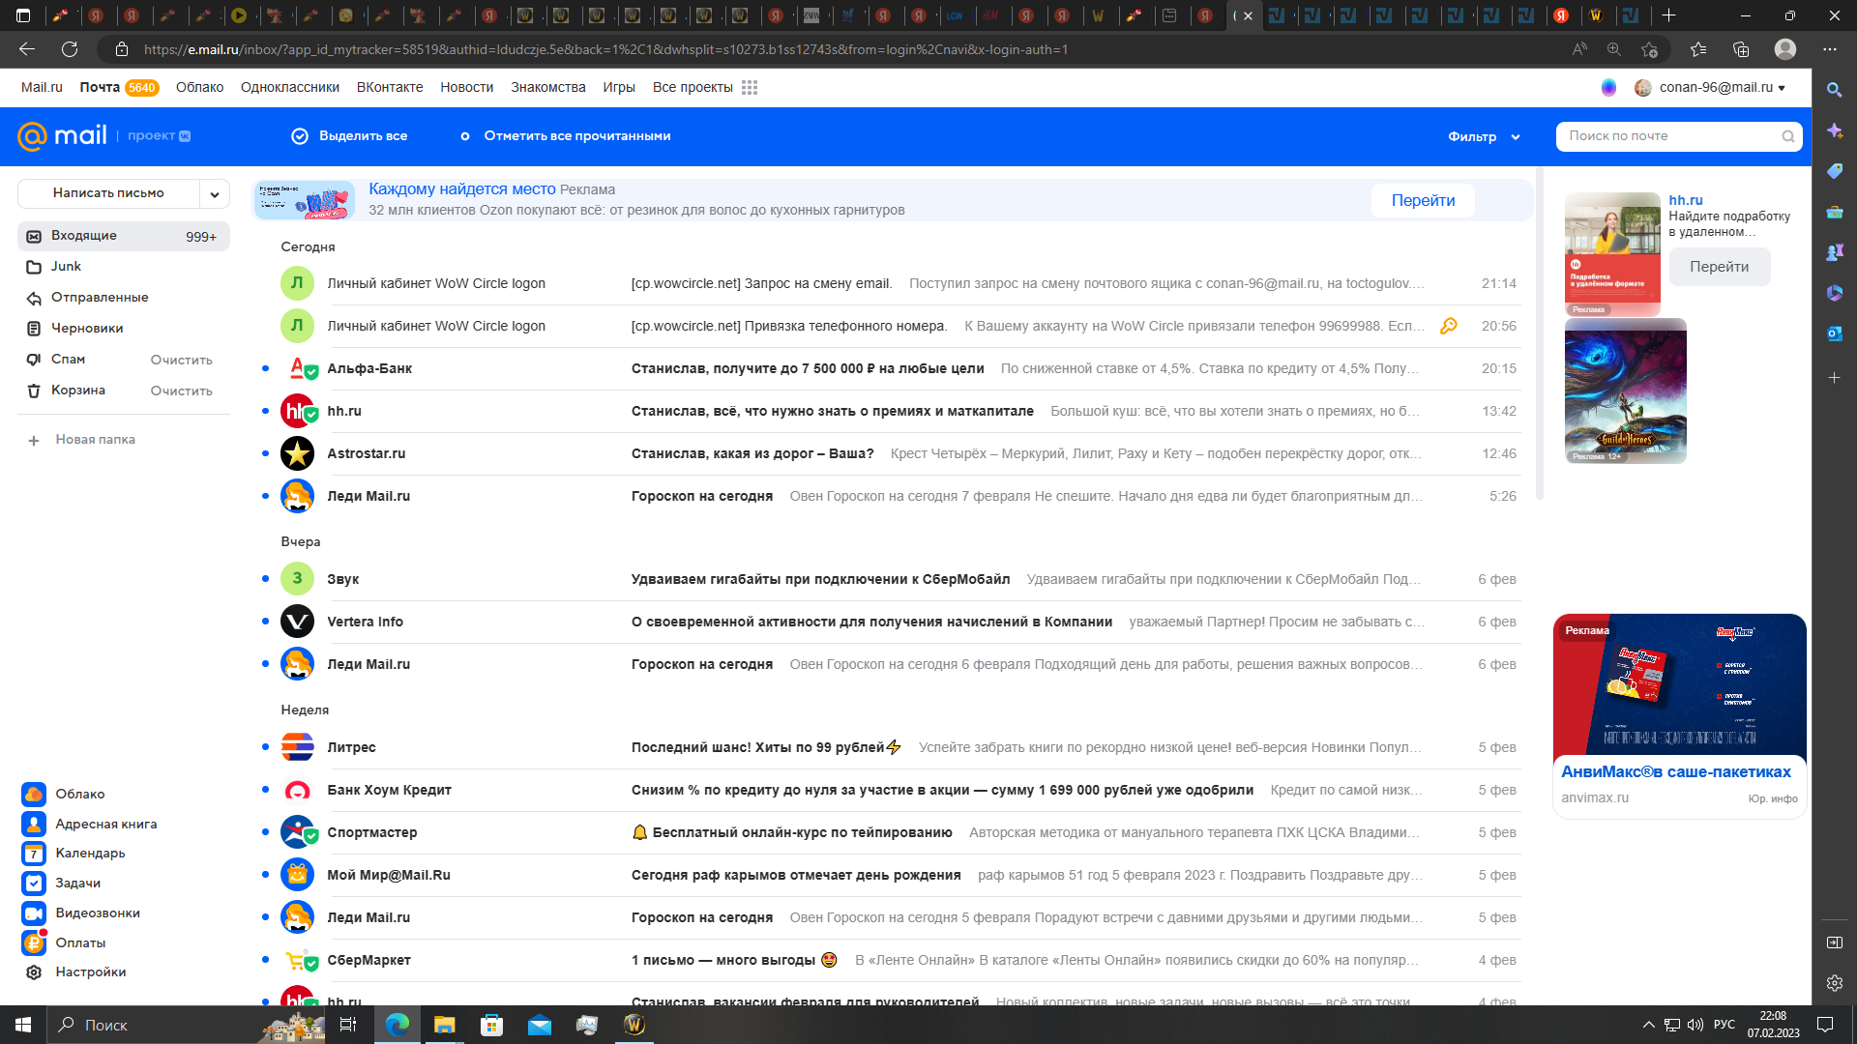Viewport: 1857px width, 1044px height.
Task: Click the browser back arrow
Action: (x=27, y=49)
